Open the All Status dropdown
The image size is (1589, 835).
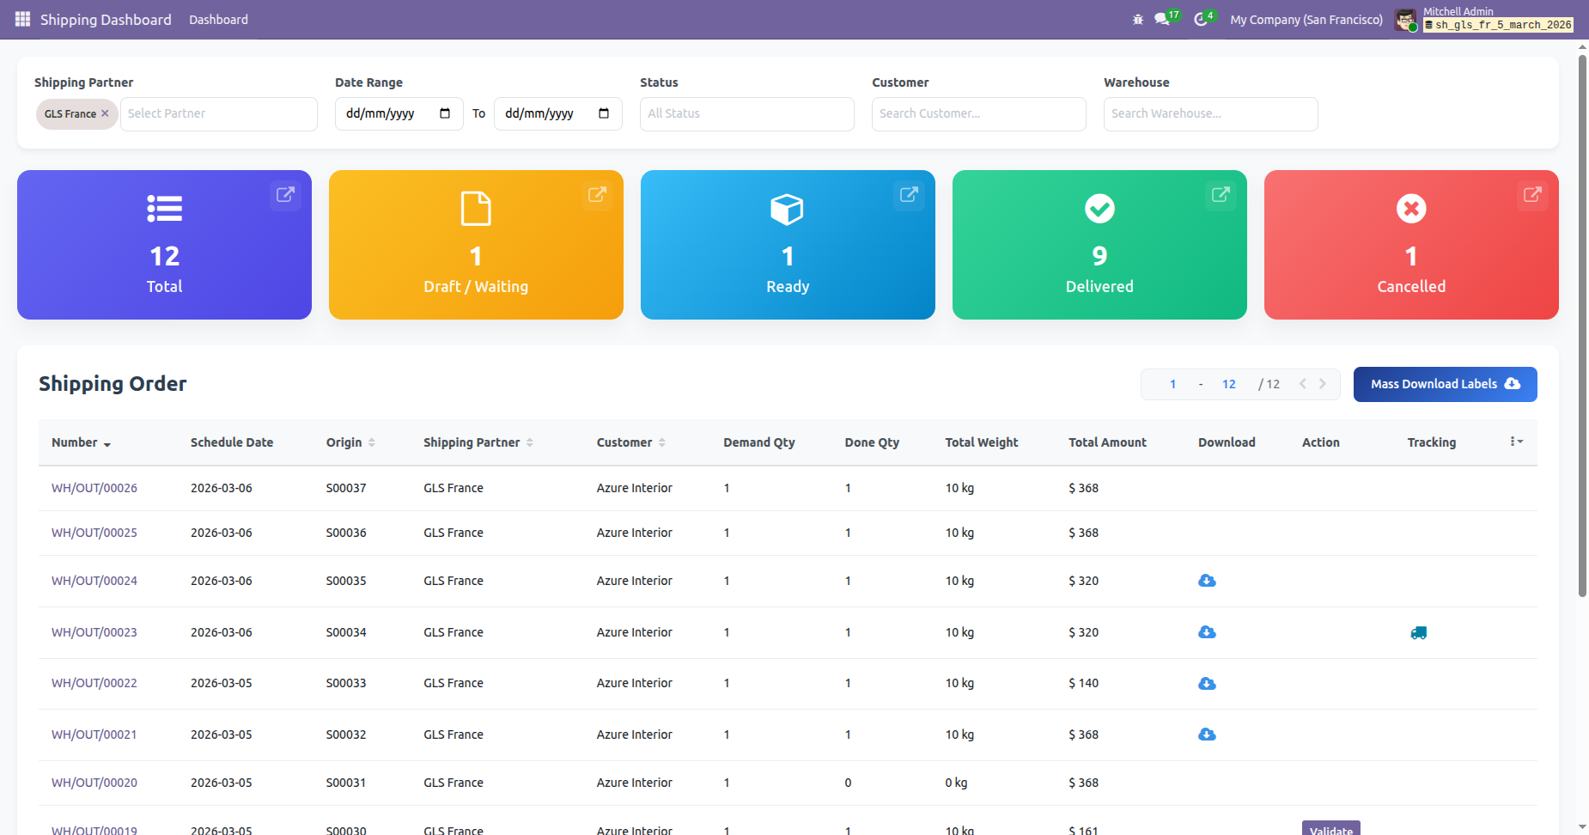tap(746, 113)
